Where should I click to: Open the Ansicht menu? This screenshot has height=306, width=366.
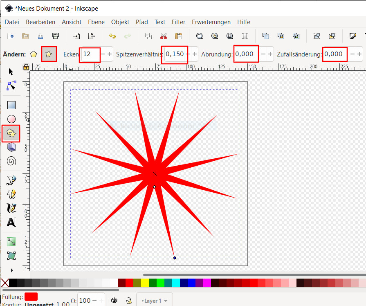(x=72, y=22)
